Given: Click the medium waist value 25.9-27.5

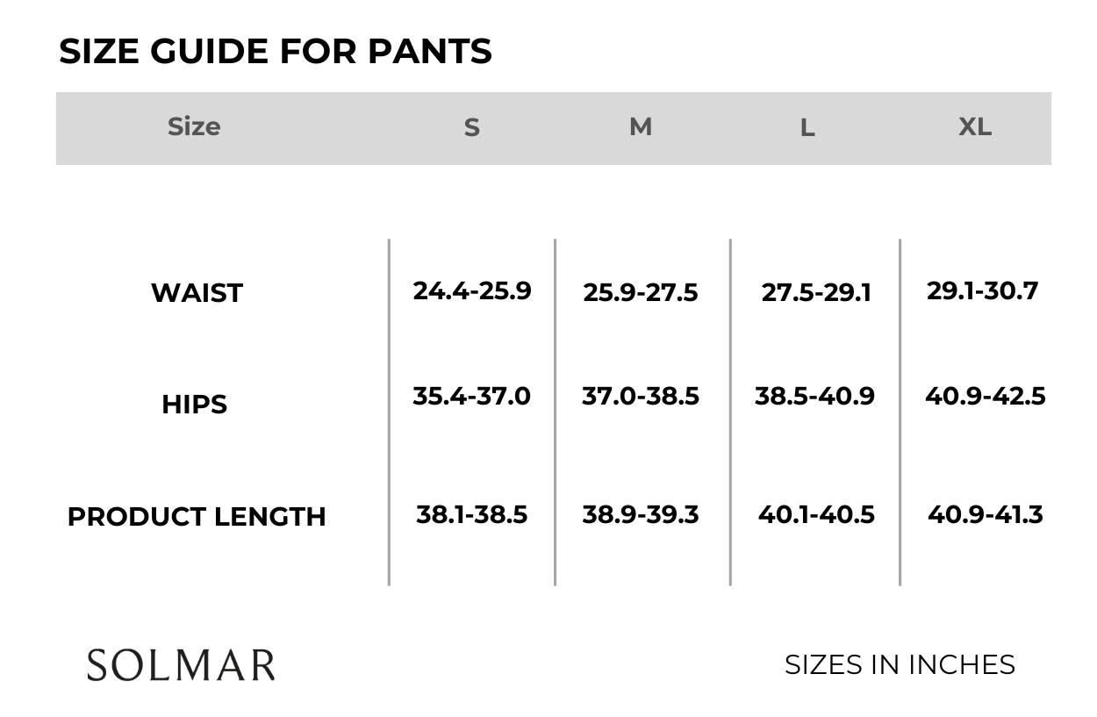Looking at the screenshot, I should pyautogui.click(x=641, y=292).
